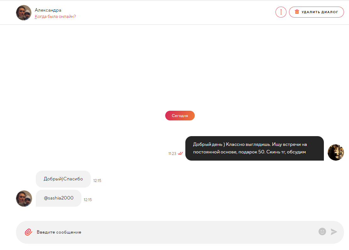
Task: Click the Удалить диалог button
Action: pos(316,12)
